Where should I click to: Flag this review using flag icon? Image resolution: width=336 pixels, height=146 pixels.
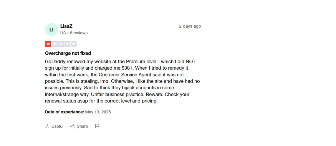point(97,126)
